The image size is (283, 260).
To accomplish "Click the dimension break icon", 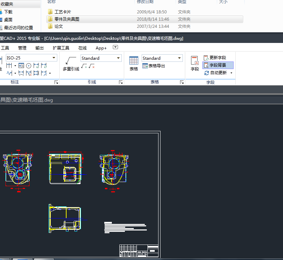I will (21, 73).
